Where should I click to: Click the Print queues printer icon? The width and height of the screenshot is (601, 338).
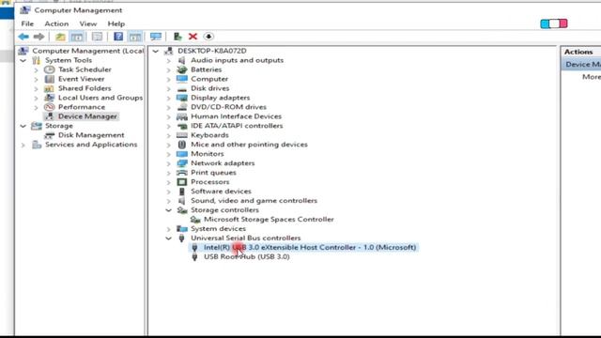point(181,173)
